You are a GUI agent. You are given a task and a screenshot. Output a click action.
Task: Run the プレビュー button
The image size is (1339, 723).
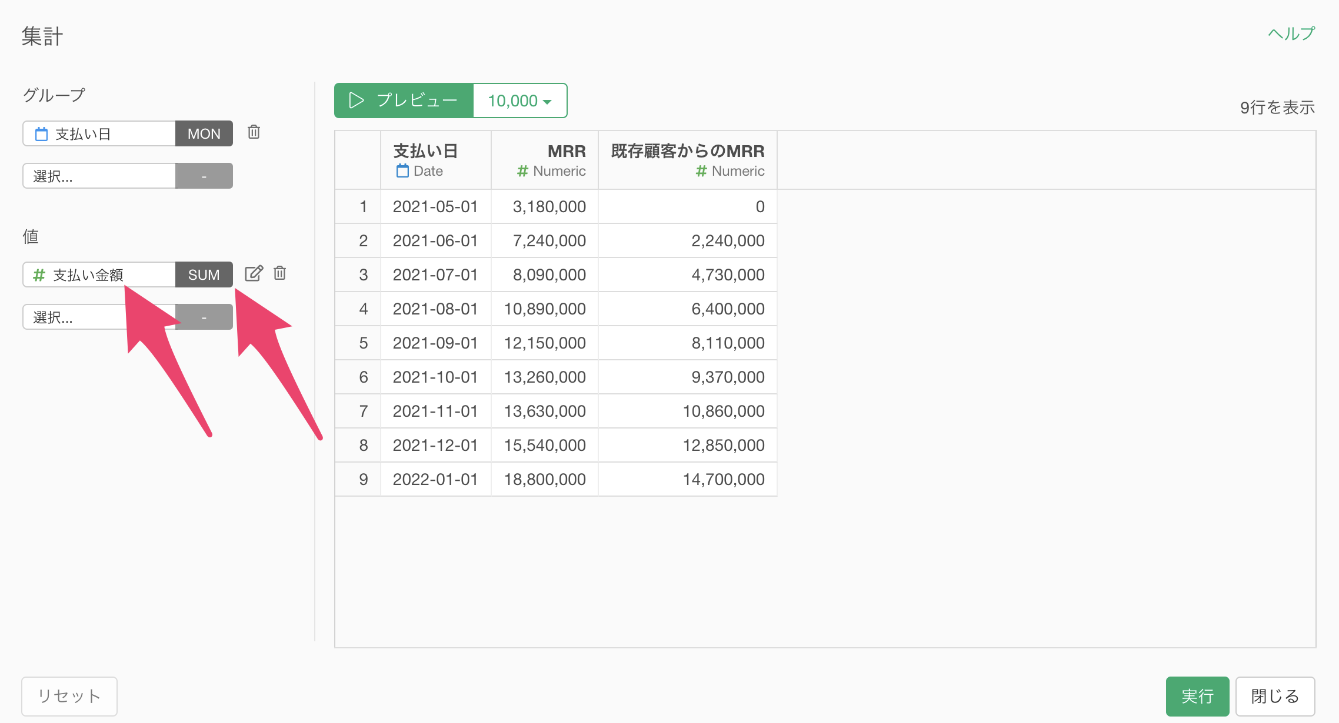click(x=404, y=101)
